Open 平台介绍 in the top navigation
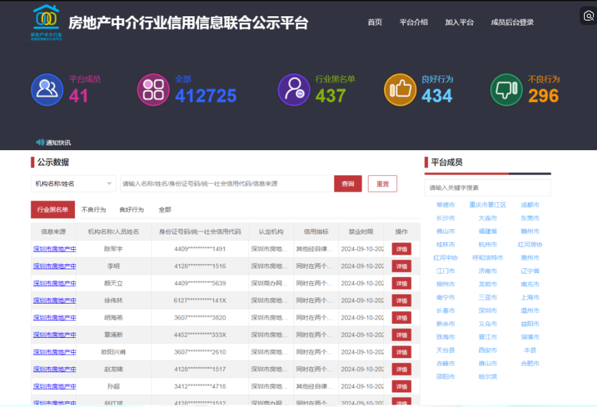 pos(413,22)
